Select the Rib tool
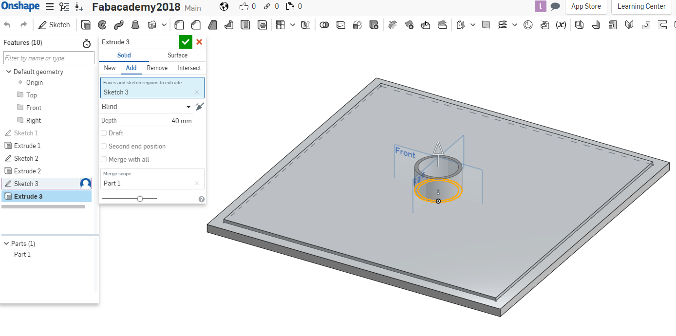Screen dimensions: 676x336 (229, 25)
